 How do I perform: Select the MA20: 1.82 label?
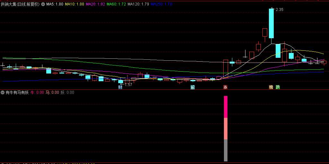coord(95,4)
